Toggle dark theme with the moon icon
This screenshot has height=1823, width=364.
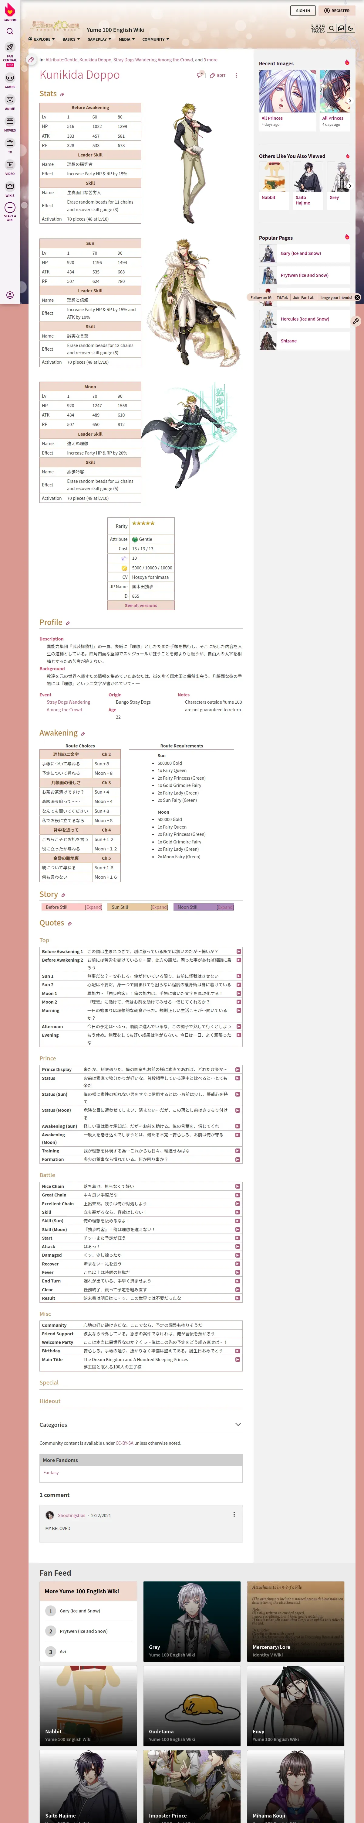[351, 28]
